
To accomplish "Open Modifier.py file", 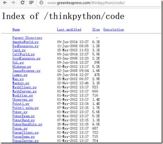I will pyautogui.click(x=23, y=96).
